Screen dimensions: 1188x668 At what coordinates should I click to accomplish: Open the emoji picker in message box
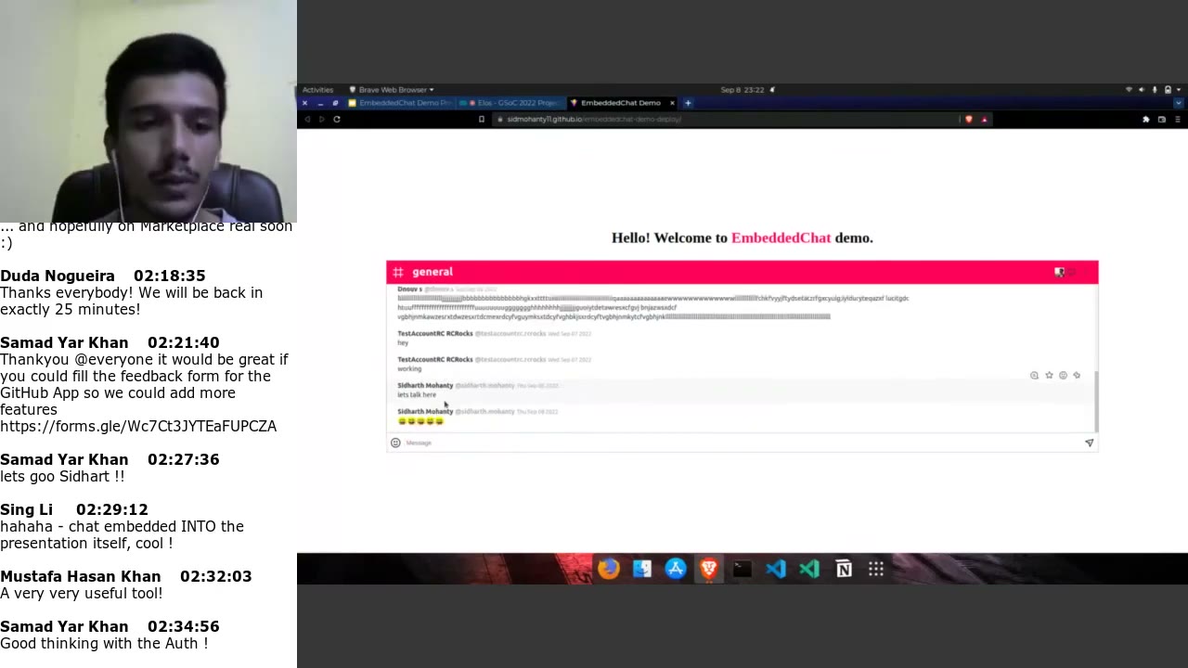pos(395,443)
